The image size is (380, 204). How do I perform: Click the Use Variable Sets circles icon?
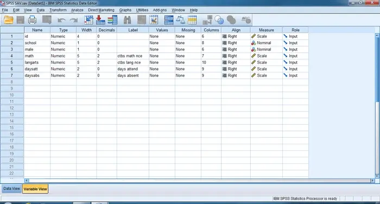[x=219, y=20]
